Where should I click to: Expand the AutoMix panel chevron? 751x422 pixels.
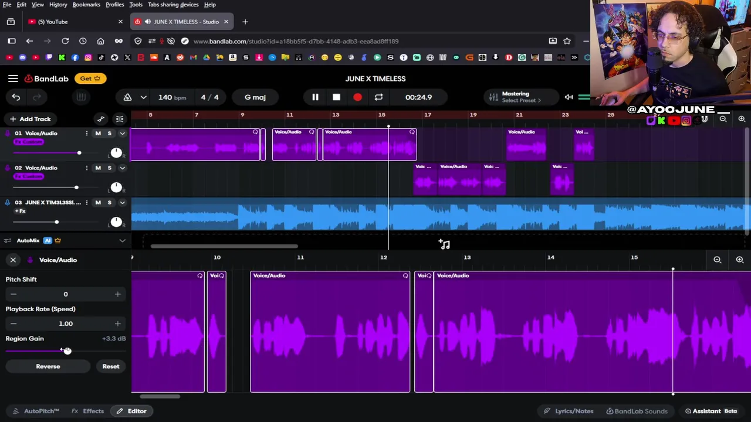(x=122, y=241)
